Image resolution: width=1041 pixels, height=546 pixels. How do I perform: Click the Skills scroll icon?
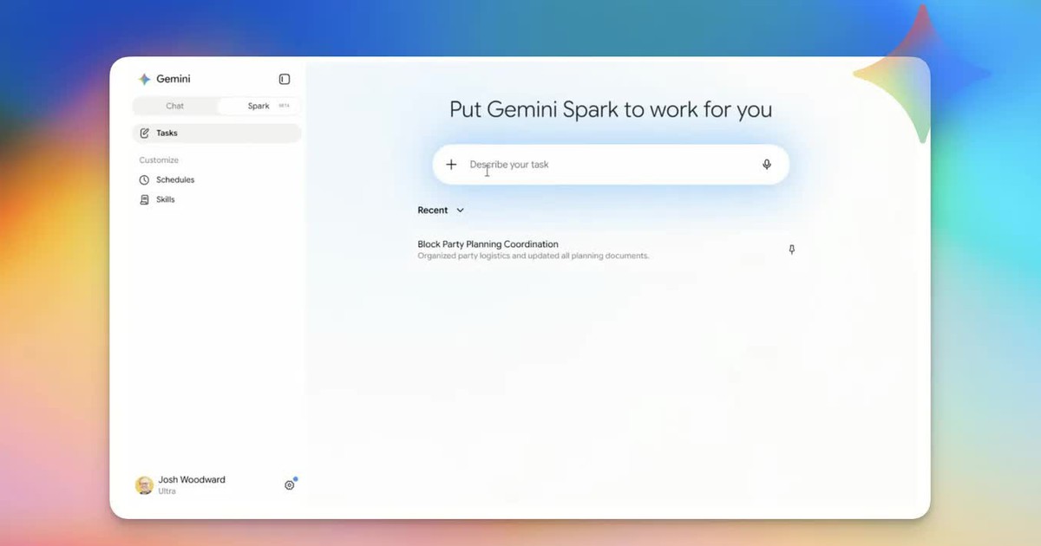[x=145, y=199]
